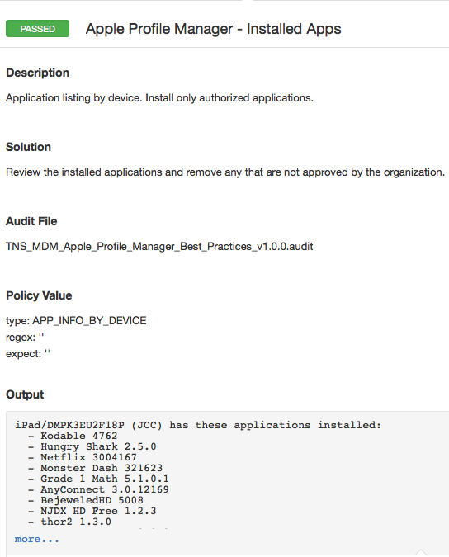Click the regex policy value line

click(x=25, y=338)
